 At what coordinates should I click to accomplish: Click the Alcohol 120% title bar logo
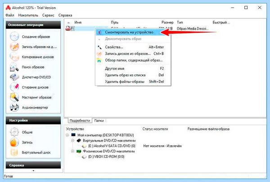click(8, 8)
